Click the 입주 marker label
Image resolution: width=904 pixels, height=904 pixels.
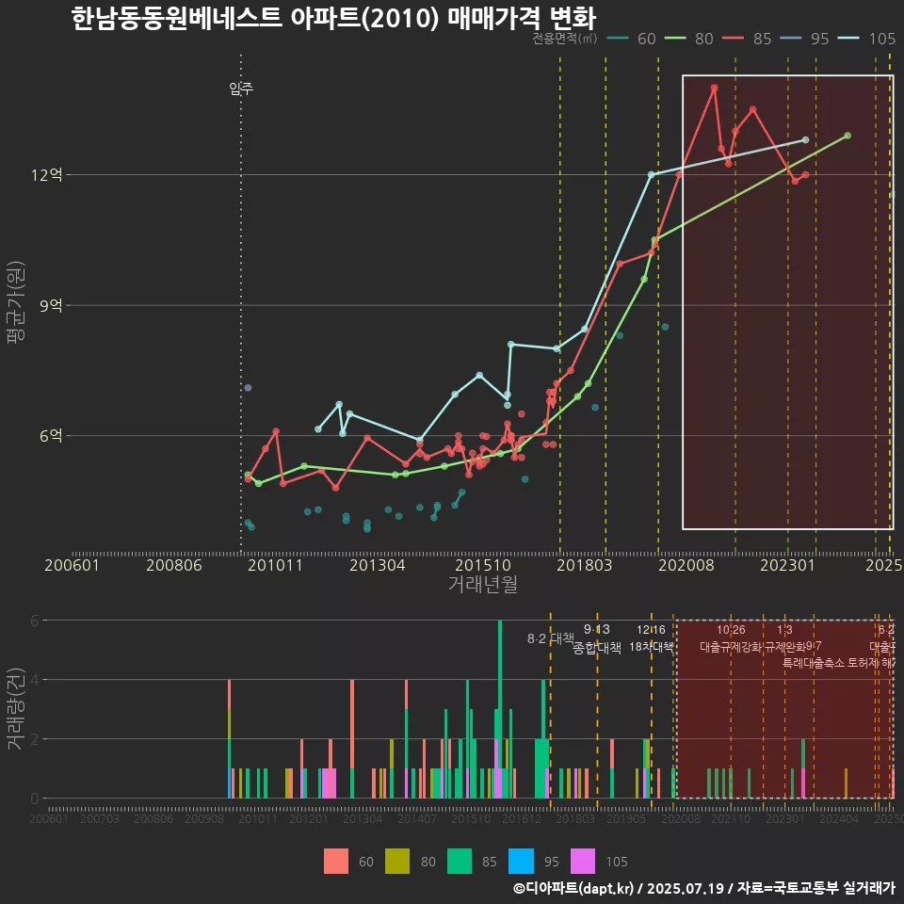[x=241, y=89]
